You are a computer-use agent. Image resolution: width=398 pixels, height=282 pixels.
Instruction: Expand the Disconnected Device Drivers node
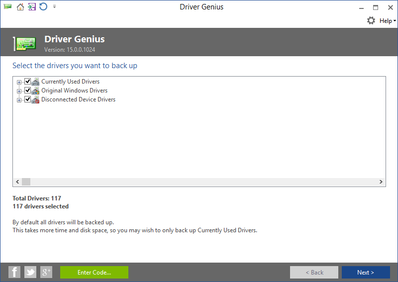[19, 100]
